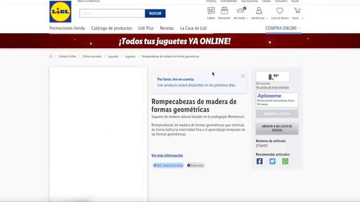Share the product on WhatsApp
360x202 pixels.
click(x=285, y=161)
